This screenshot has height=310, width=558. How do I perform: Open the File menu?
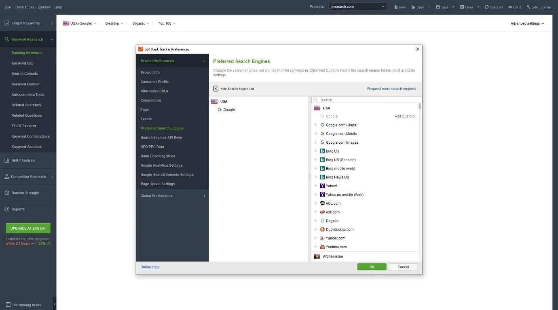click(8, 7)
